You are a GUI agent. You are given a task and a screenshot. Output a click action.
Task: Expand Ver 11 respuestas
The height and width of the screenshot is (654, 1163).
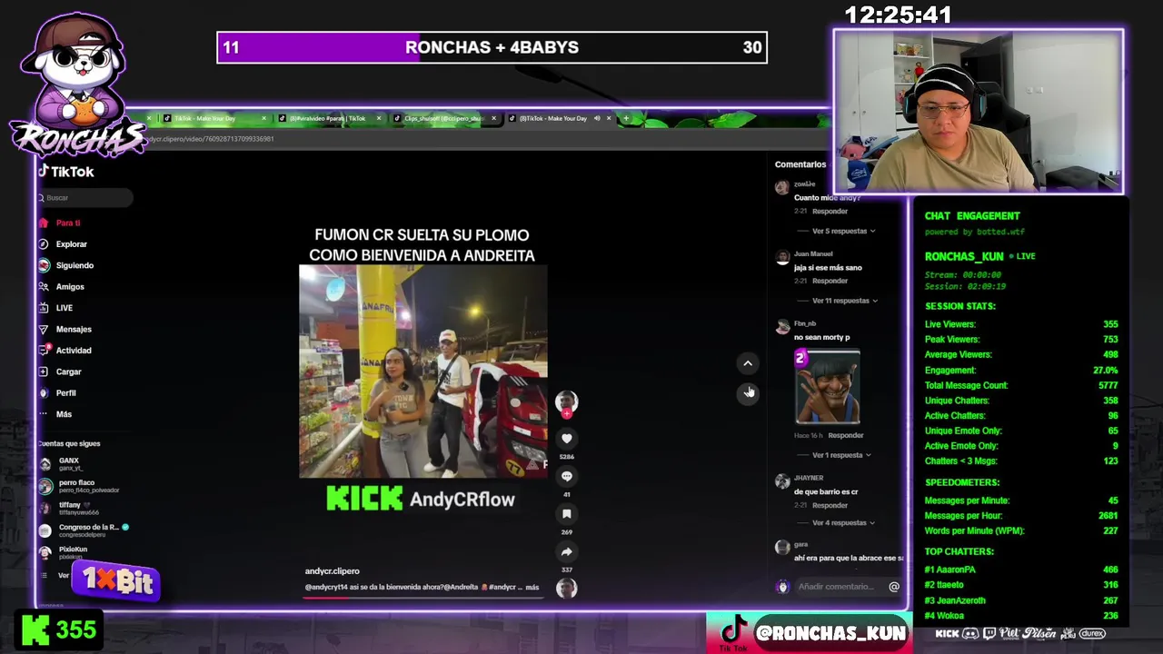click(845, 301)
